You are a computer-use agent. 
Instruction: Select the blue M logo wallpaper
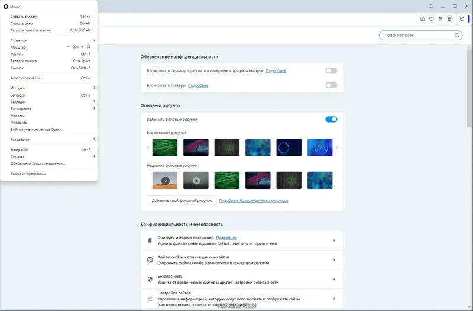[320, 148]
